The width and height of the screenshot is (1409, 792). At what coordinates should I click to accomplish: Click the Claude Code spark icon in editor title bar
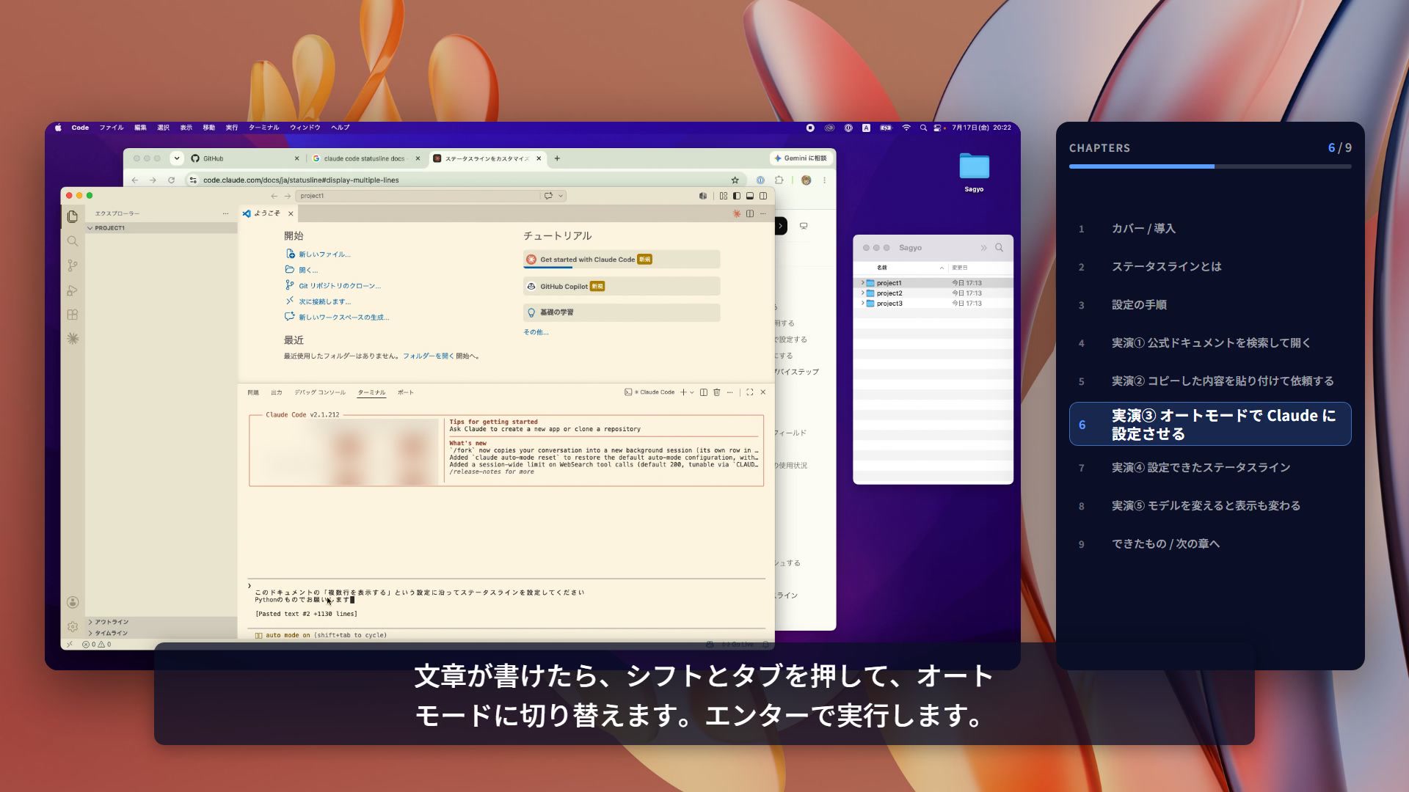coord(736,213)
